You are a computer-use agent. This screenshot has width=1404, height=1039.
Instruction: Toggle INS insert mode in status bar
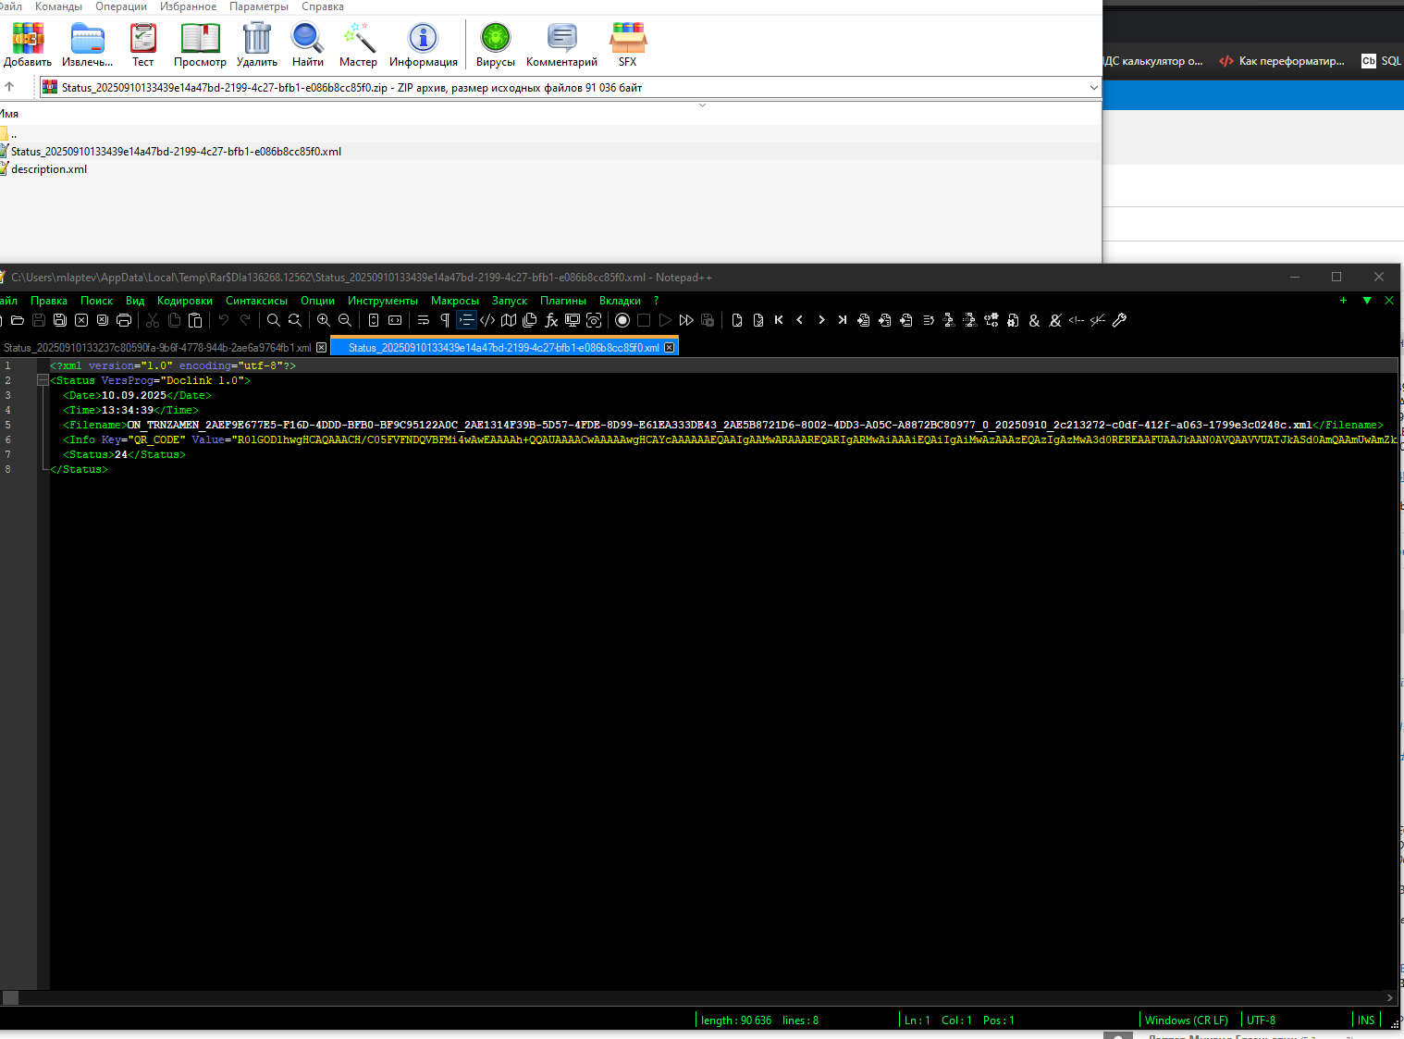coord(1366,1020)
